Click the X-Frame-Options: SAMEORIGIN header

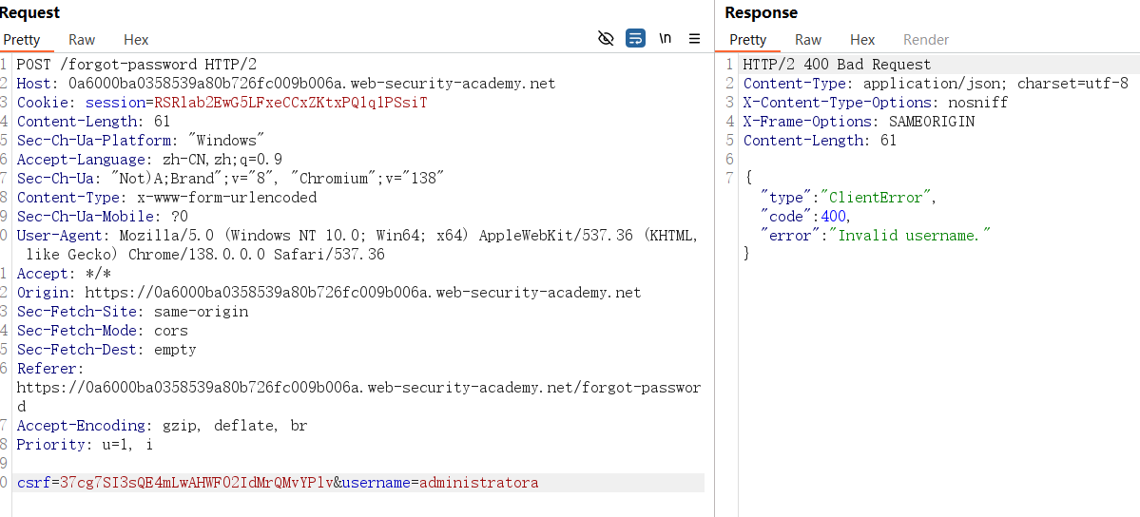[x=859, y=122]
